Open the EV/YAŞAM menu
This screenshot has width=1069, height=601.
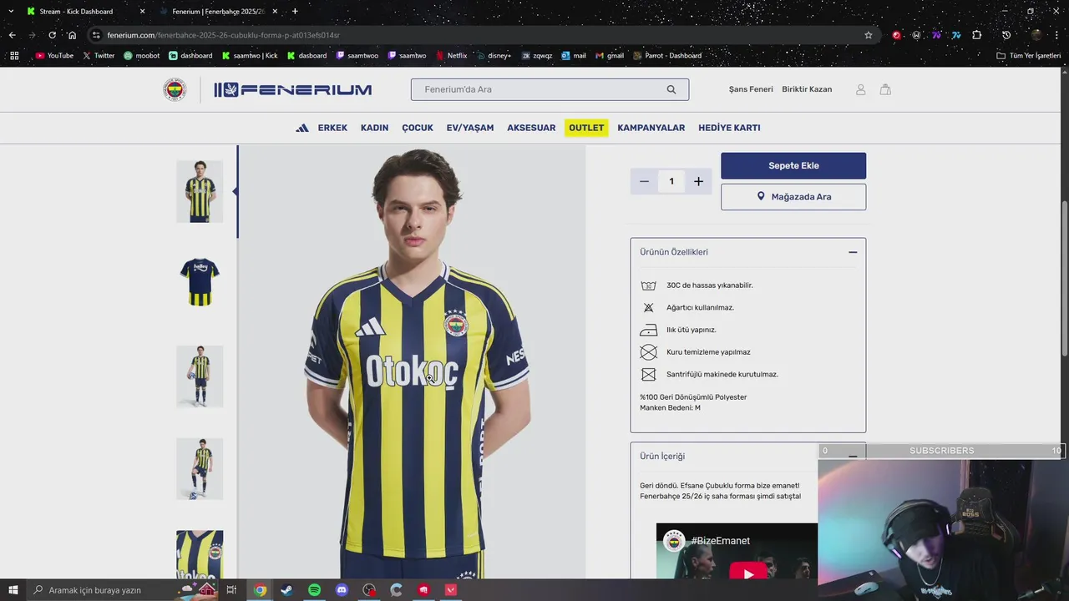[x=470, y=128]
